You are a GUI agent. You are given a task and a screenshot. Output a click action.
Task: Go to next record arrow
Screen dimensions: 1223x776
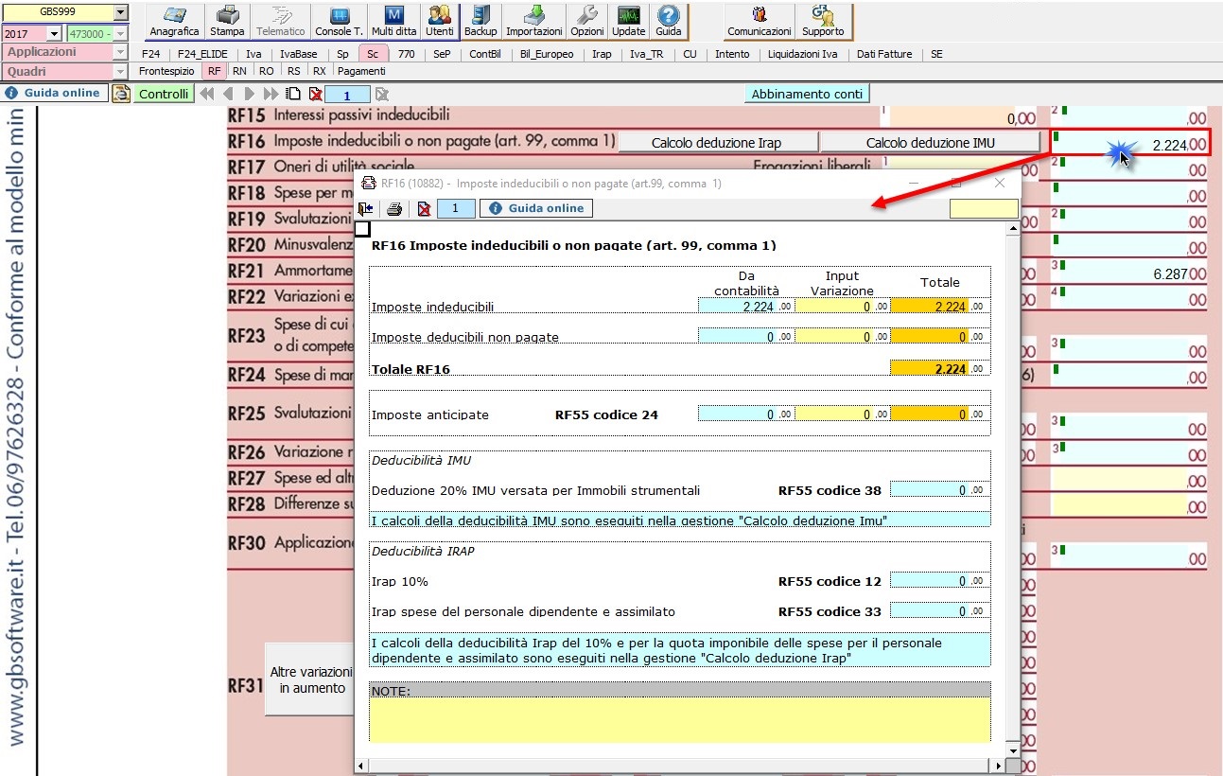click(x=249, y=94)
